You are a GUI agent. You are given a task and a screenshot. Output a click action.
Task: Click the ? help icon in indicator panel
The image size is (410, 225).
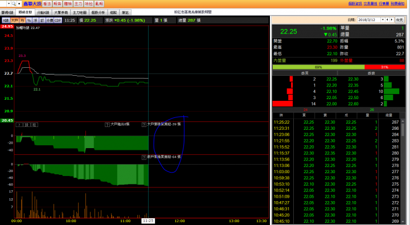[19, 125]
